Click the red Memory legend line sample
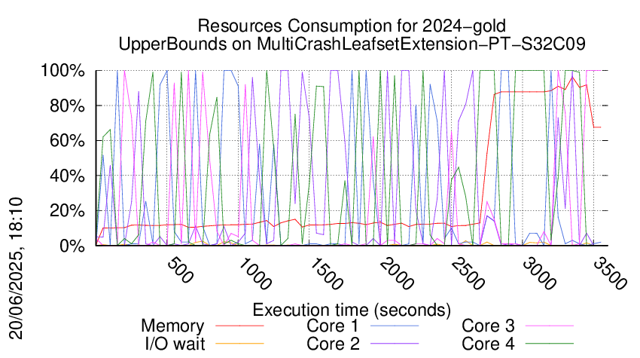The height and width of the screenshot is (358, 640). pyautogui.click(x=239, y=326)
